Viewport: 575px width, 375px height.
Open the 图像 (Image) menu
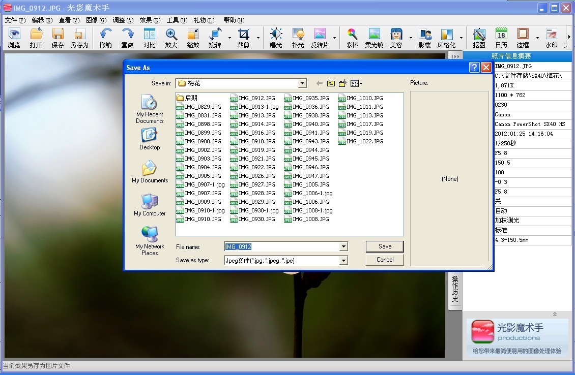point(96,20)
